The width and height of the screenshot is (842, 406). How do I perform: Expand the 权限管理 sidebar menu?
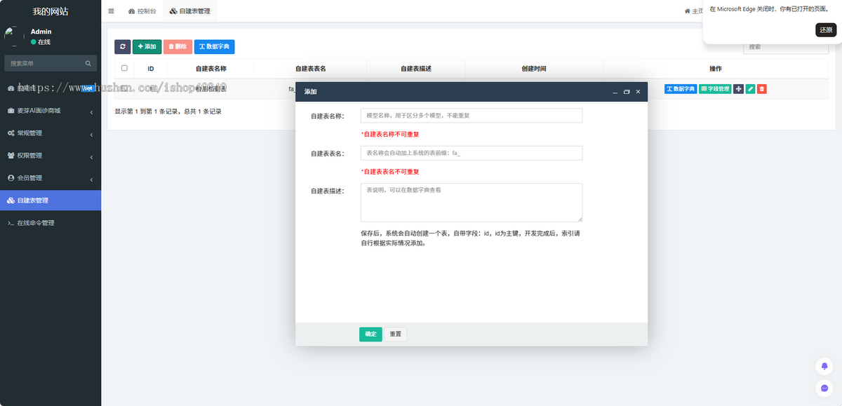(x=51, y=156)
